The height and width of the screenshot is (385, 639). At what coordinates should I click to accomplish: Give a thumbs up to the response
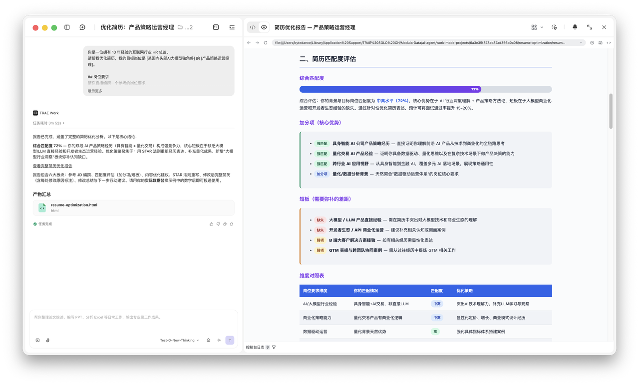(x=212, y=224)
